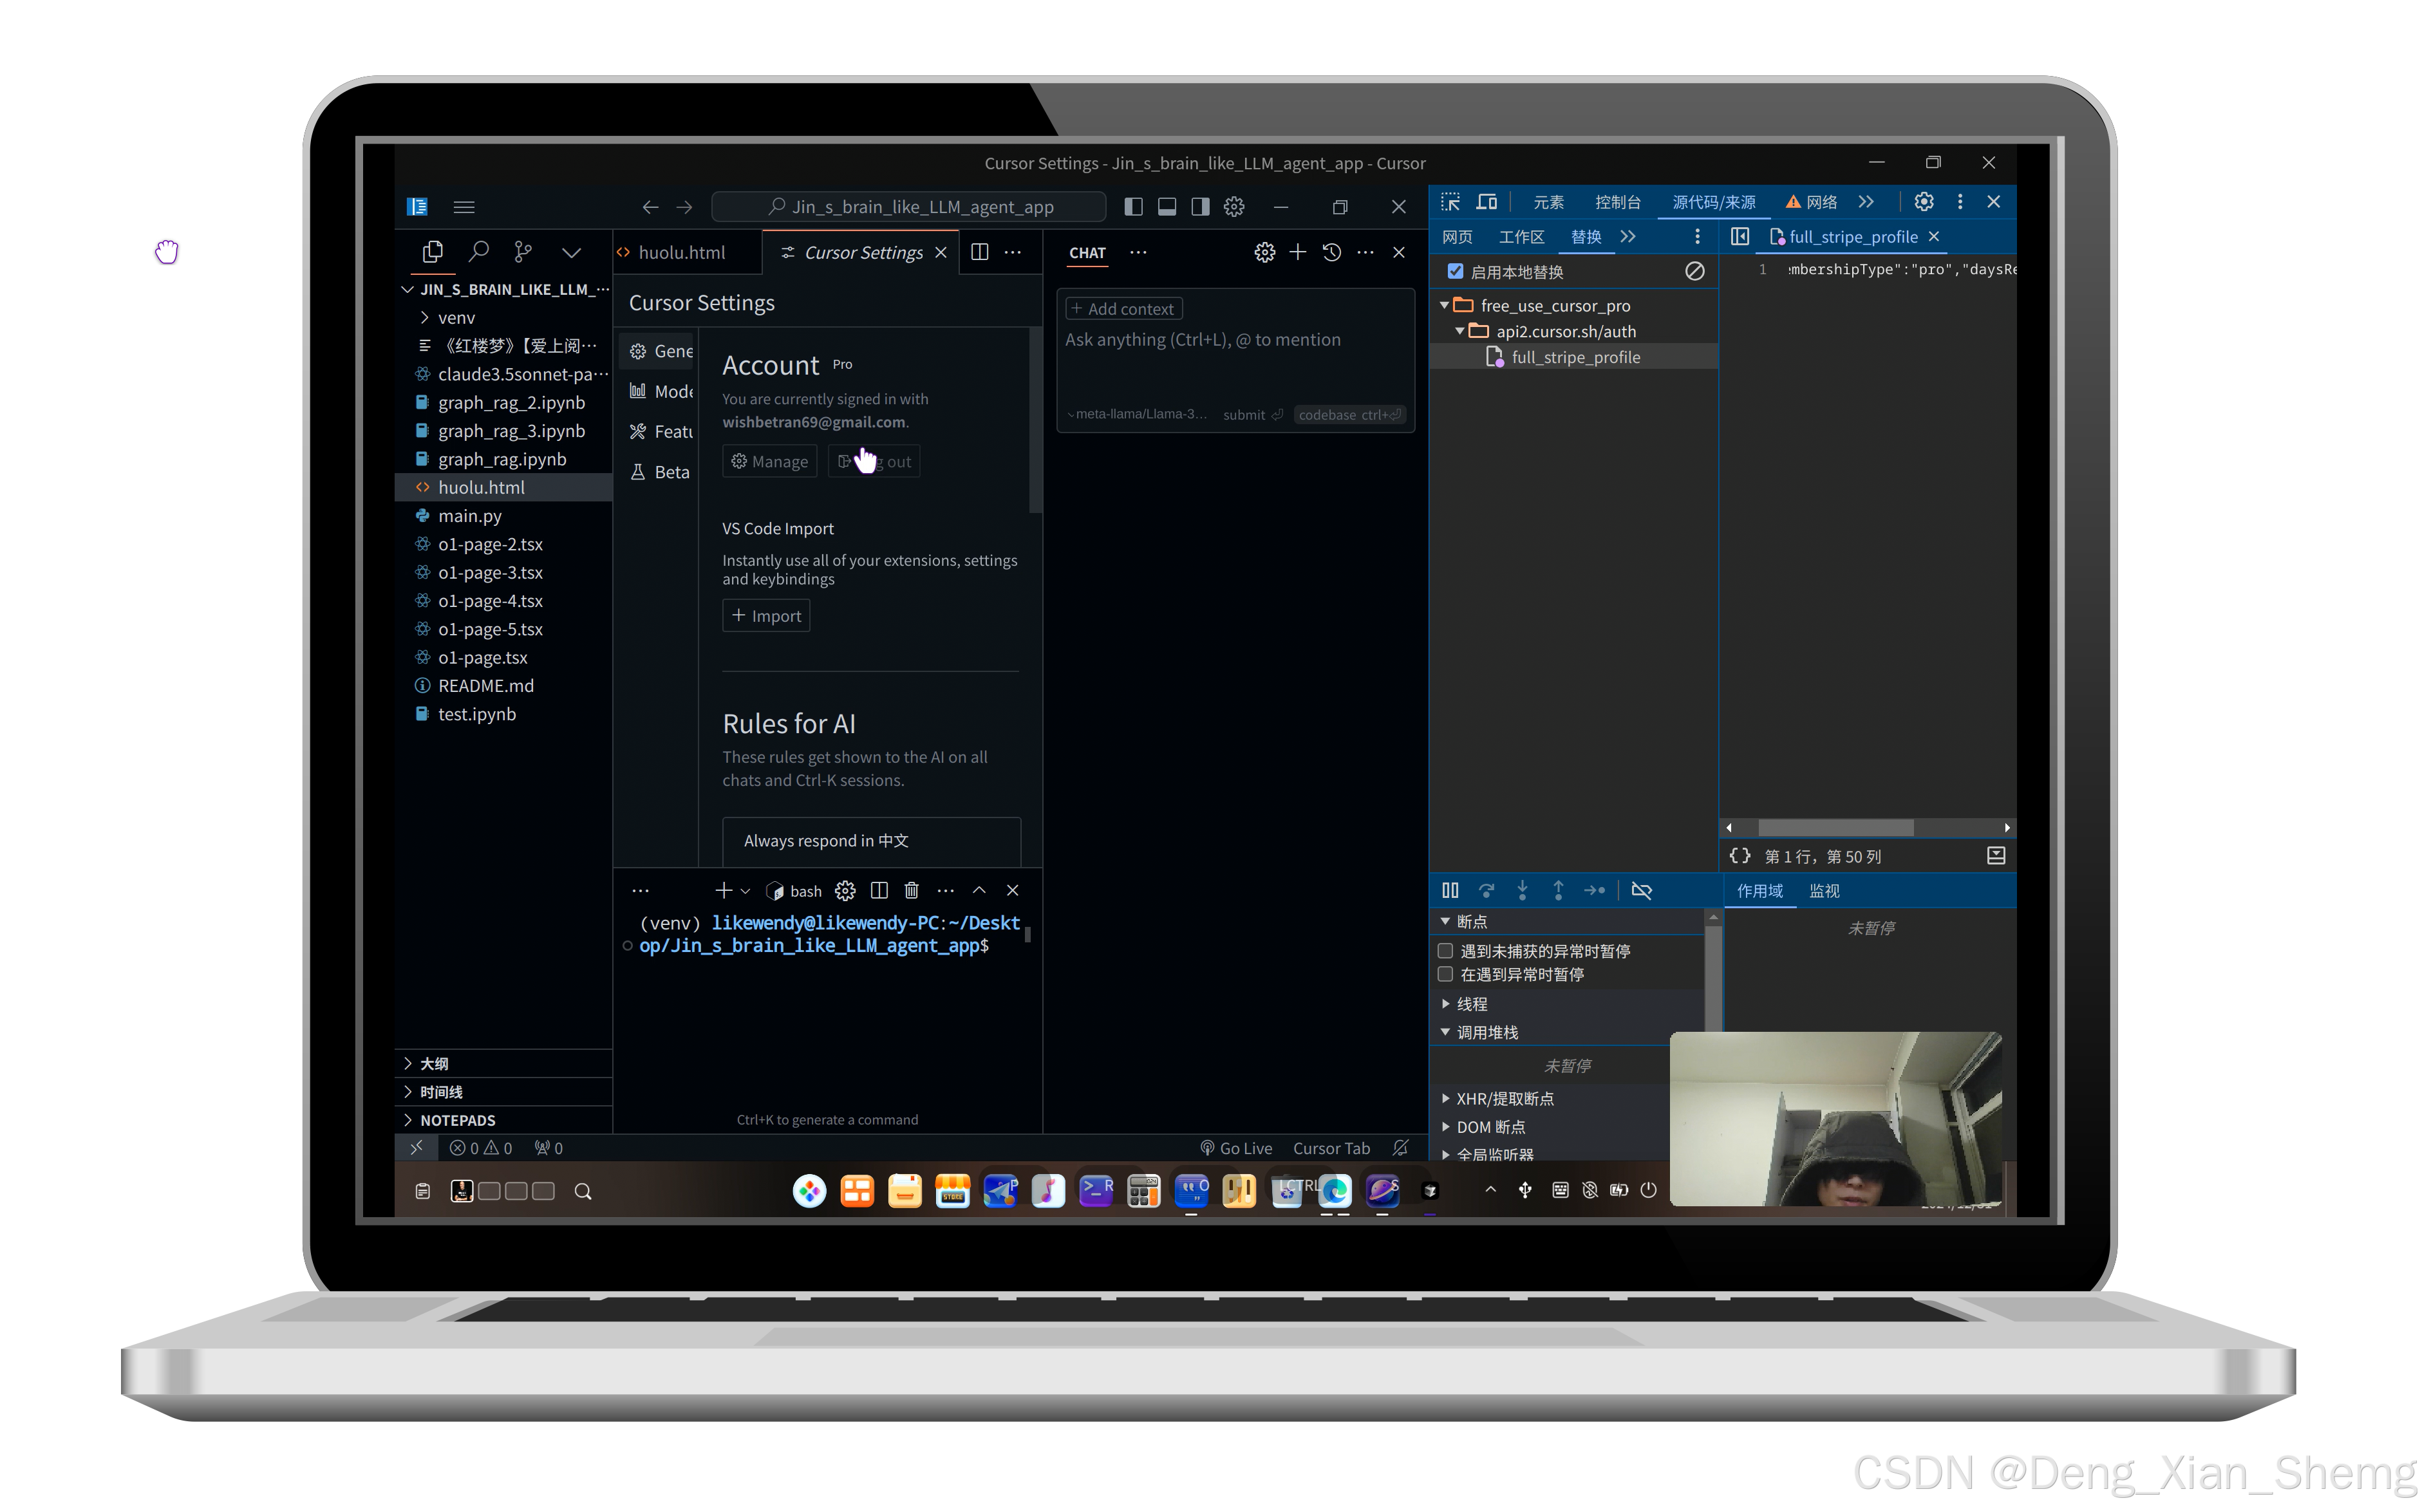Image resolution: width=2420 pixels, height=1512 pixels.
Task: Uncheck the 启用本地替换 checkbox
Action: click(x=1456, y=271)
